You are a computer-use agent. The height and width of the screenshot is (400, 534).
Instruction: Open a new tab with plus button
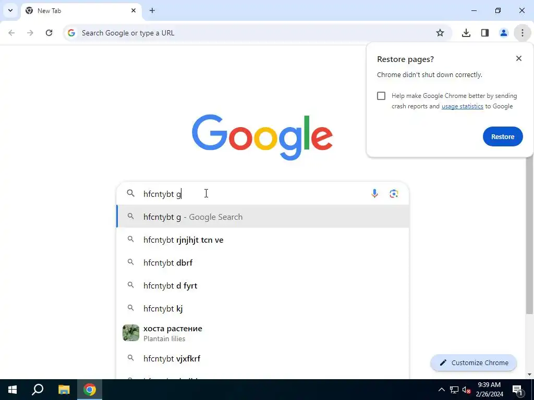click(x=152, y=10)
